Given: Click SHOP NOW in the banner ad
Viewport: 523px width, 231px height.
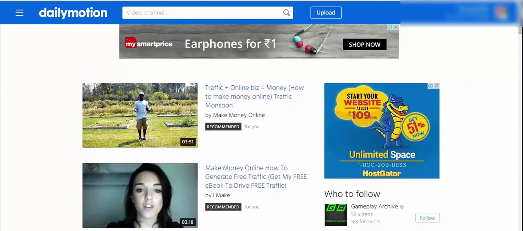Looking at the screenshot, I should 365,45.
